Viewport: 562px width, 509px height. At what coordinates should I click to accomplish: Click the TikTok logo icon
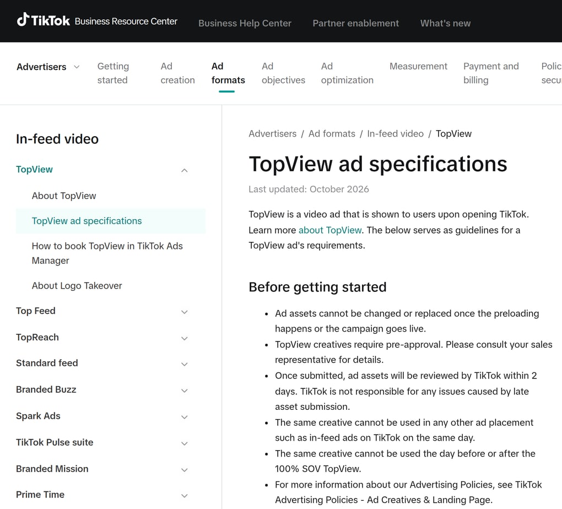(x=23, y=20)
